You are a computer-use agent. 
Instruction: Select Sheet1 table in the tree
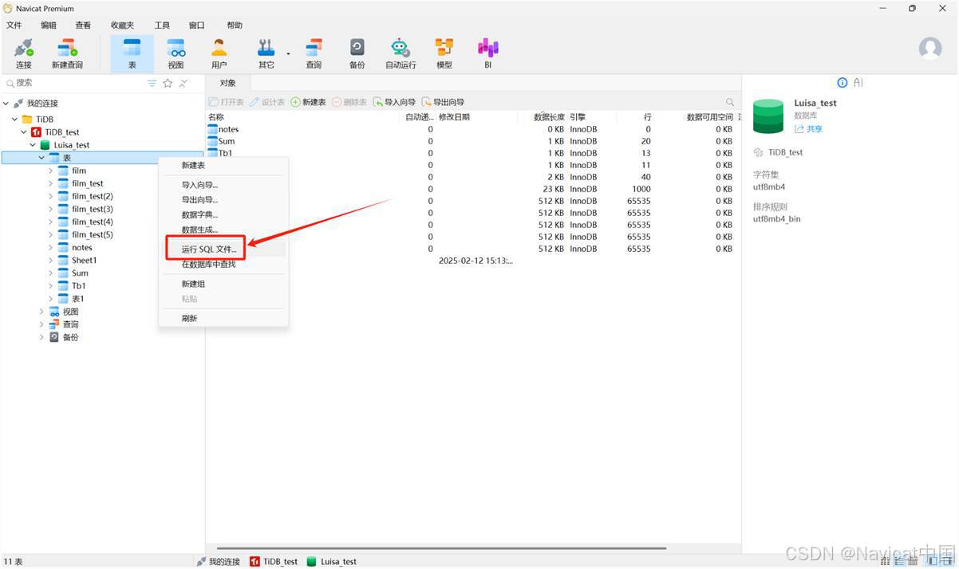[85, 260]
